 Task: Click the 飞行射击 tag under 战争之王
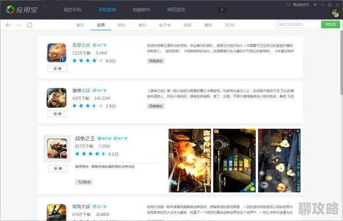(84, 182)
